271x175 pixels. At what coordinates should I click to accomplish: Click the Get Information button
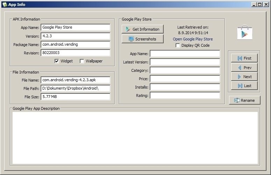(x=143, y=29)
